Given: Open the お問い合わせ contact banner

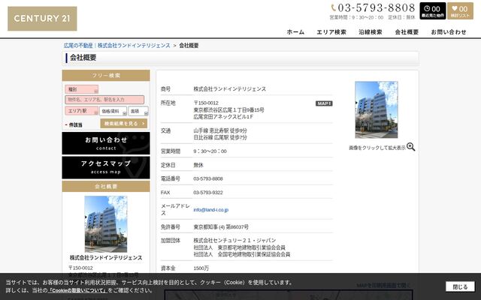Looking at the screenshot, I should pyautogui.click(x=106, y=143).
